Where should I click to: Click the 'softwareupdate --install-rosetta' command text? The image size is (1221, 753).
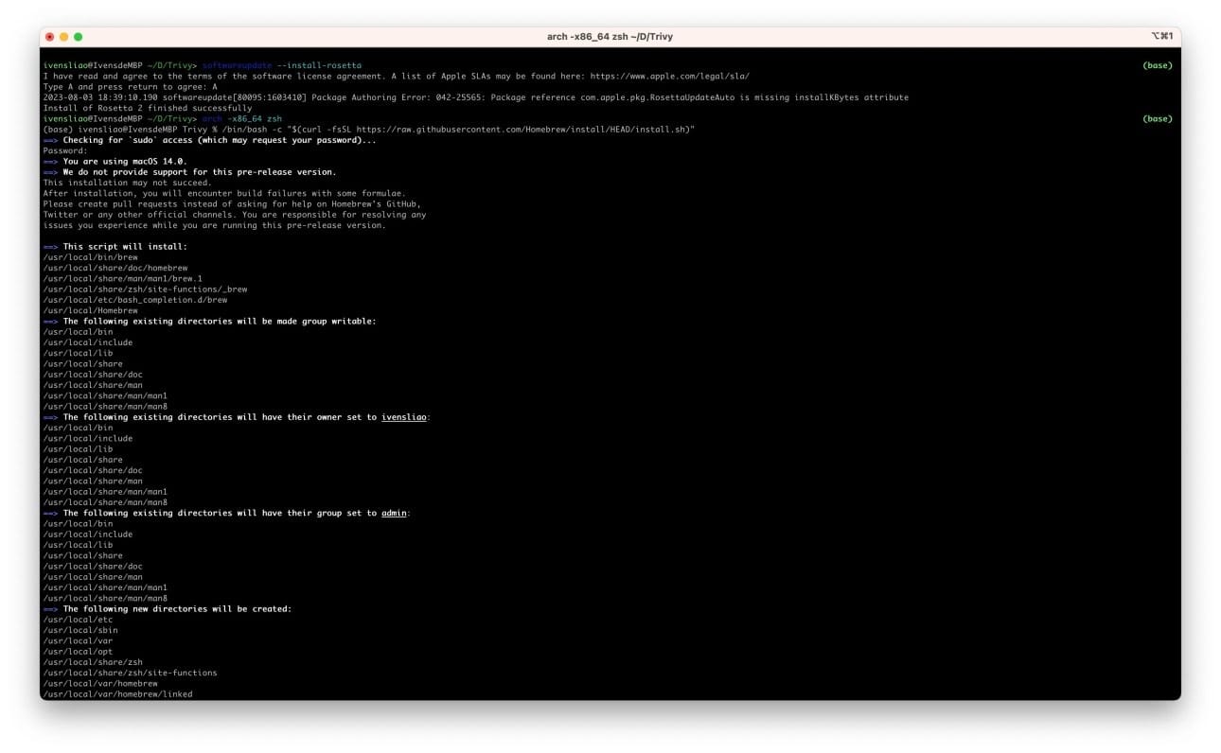[x=282, y=65]
